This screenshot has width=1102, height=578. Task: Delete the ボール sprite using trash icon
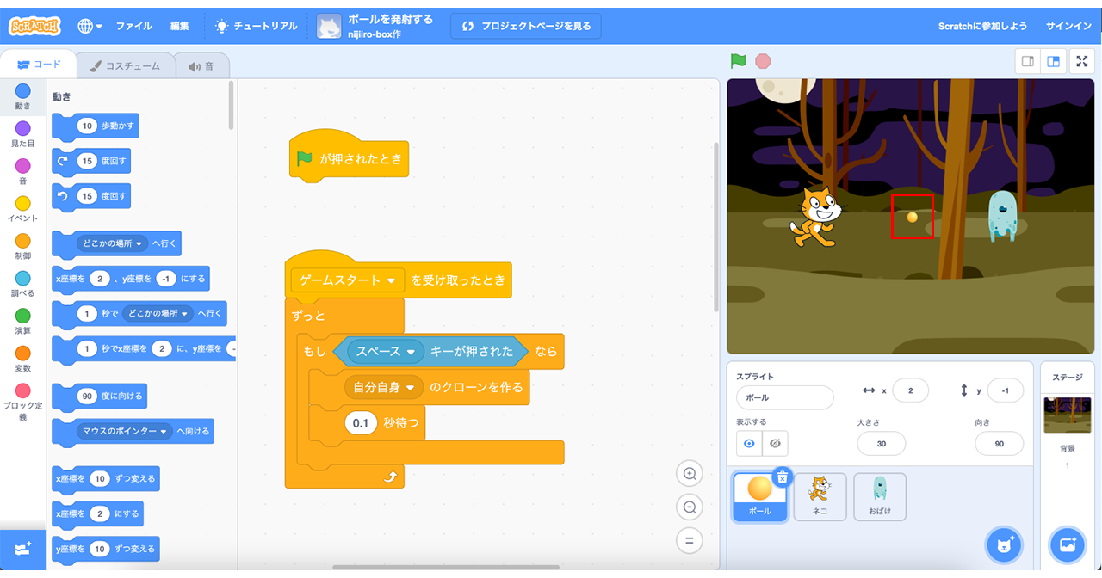[781, 477]
